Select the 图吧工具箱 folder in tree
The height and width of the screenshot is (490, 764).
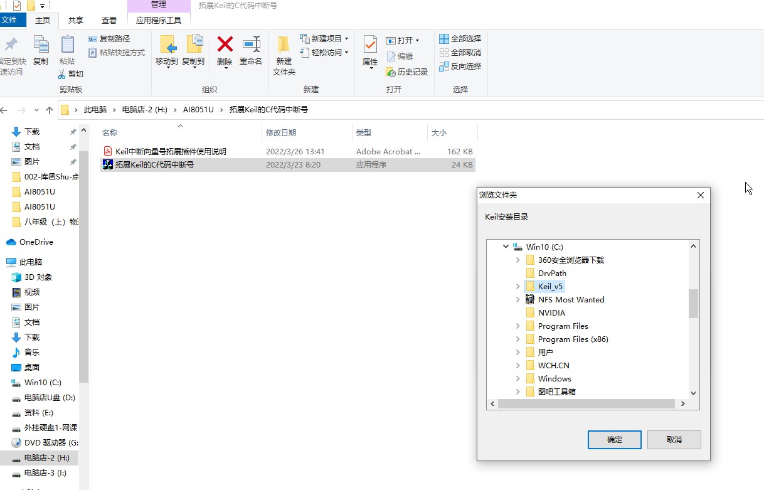pos(550,391)
